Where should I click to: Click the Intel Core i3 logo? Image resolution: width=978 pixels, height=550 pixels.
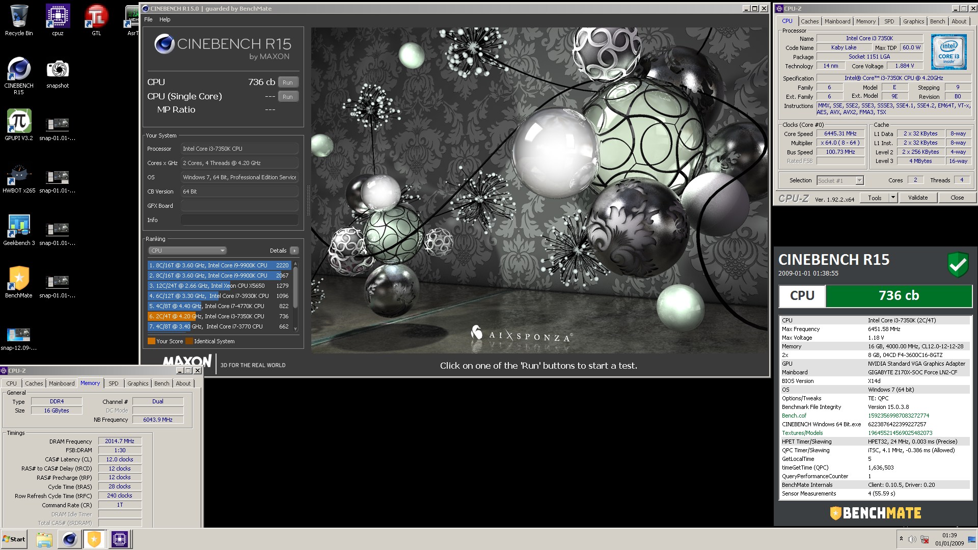pyautogui.click(x=949, y=52)
